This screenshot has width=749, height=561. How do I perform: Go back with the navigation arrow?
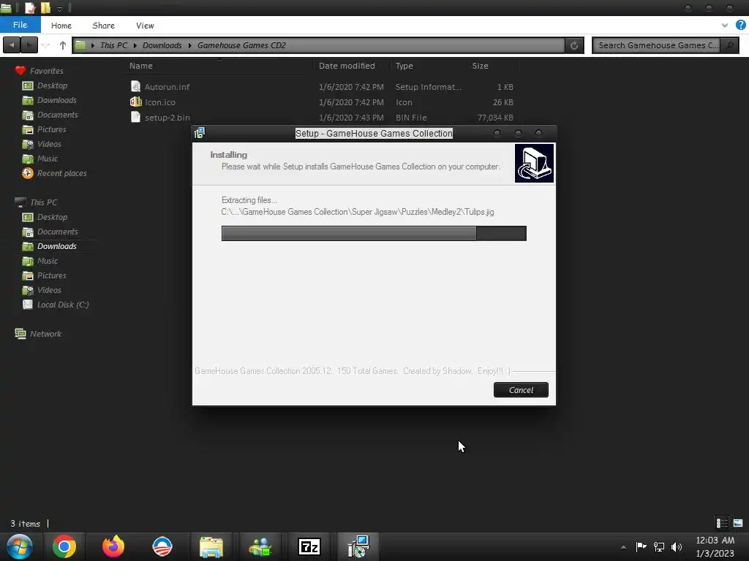point(12,45)
